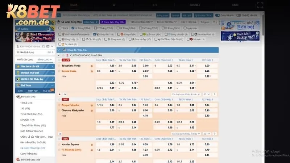Click the user profile icon in account bar
Image resolution: width=290 pixels, height=163 pixels.
[18, 46]
